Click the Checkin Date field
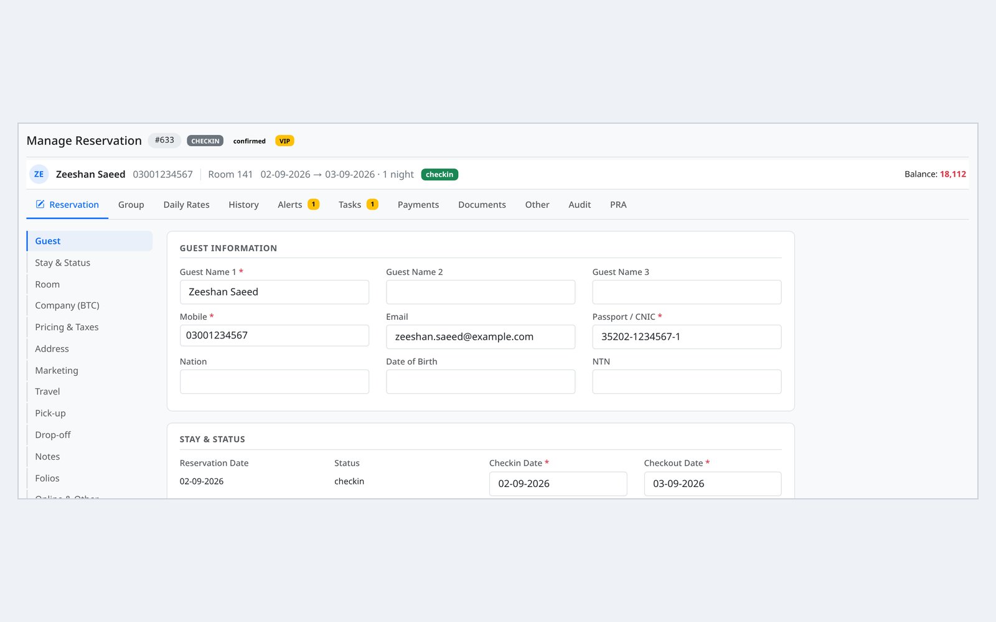This screenshot has height=622, width=996. point(558,483)
